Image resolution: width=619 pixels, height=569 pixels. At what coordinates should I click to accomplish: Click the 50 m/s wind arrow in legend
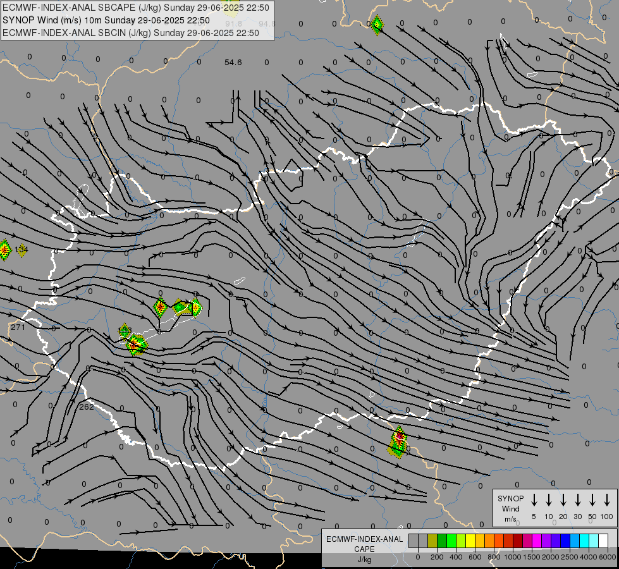pyautogui.click(x=592, y=500)
